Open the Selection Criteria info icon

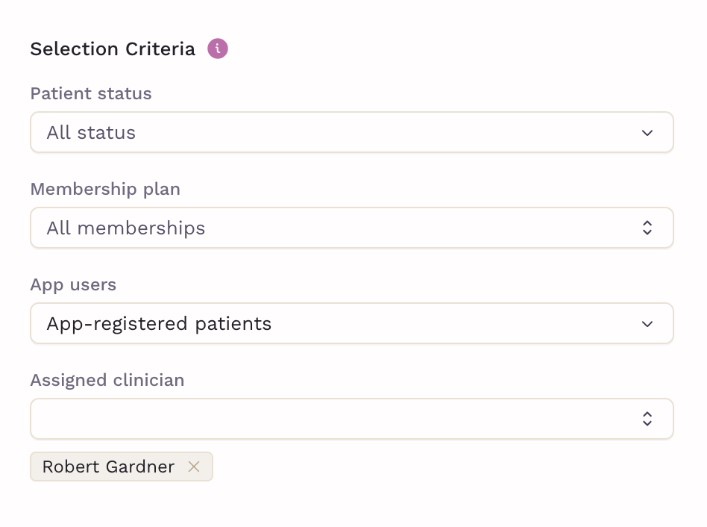tap(217, 49)
